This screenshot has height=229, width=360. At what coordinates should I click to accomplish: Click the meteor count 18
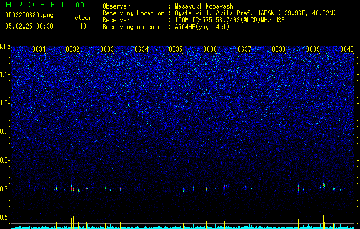tap(83, 26)
